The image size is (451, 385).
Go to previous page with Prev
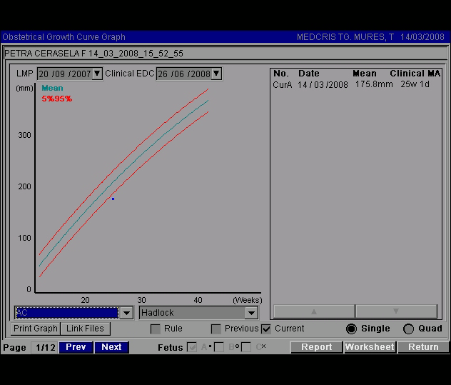pos(76,347)
